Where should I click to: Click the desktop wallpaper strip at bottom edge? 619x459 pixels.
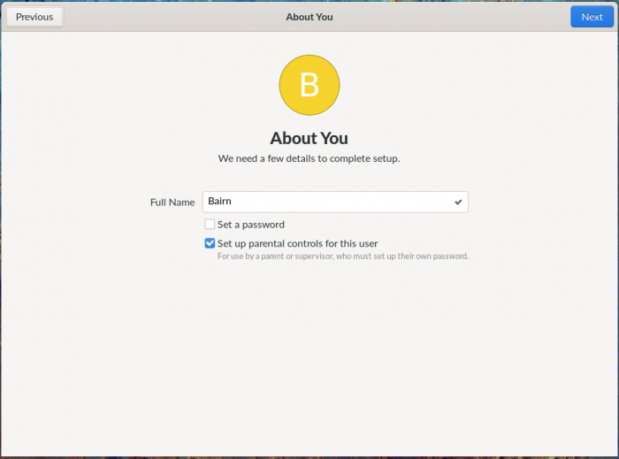(309, 457)
